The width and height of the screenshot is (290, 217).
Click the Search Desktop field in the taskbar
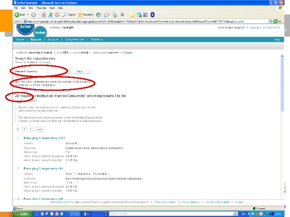[171, 214]
